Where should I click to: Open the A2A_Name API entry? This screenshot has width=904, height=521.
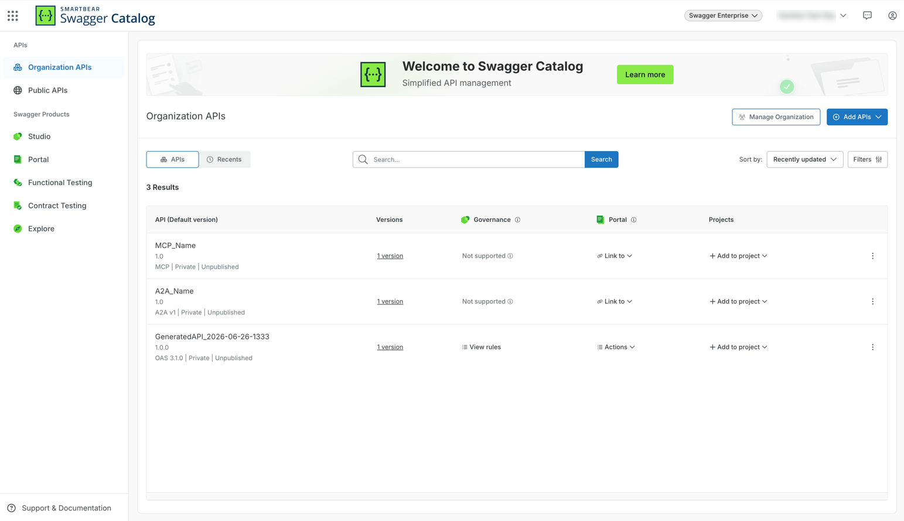pyautogui.click(x=174, y=292)
